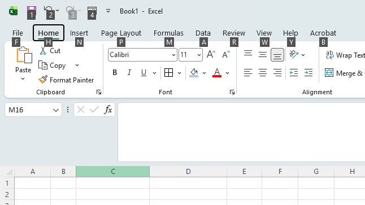Screen dimensions: 365x205
Task: Select highlighted column C header
Action: 112,172
